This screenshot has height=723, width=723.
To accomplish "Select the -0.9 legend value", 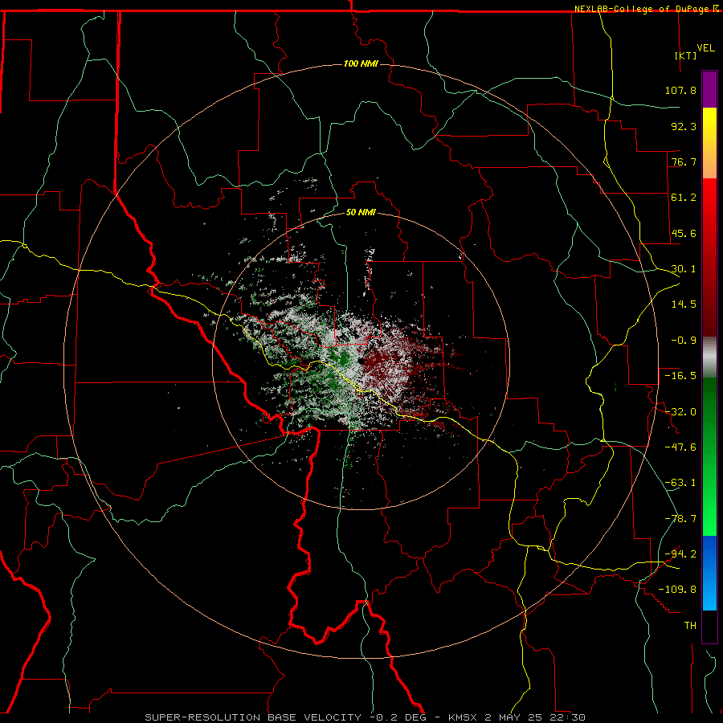I will coord(684,341).
